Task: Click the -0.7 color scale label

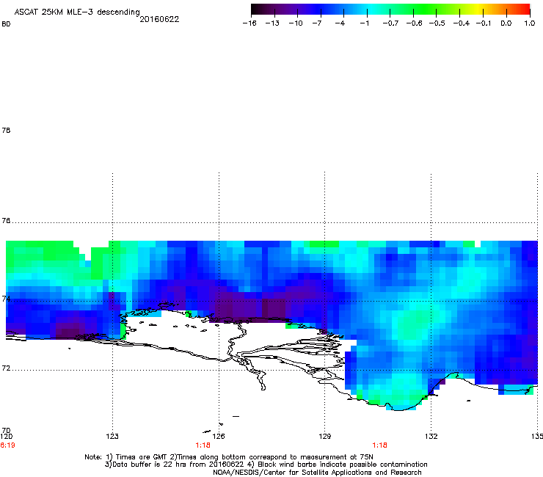Action: (390, 23)
